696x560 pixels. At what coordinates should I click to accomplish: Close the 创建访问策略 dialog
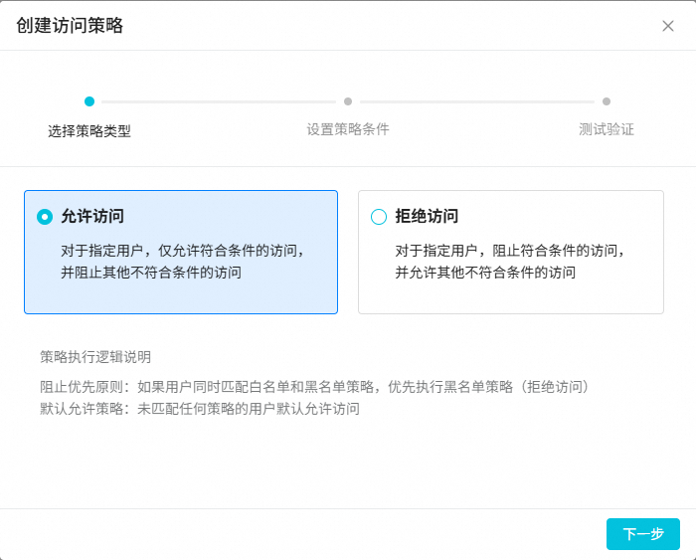(x=668, y=26)
